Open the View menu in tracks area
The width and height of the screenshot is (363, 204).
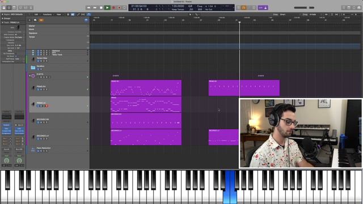tap(59, 14)
